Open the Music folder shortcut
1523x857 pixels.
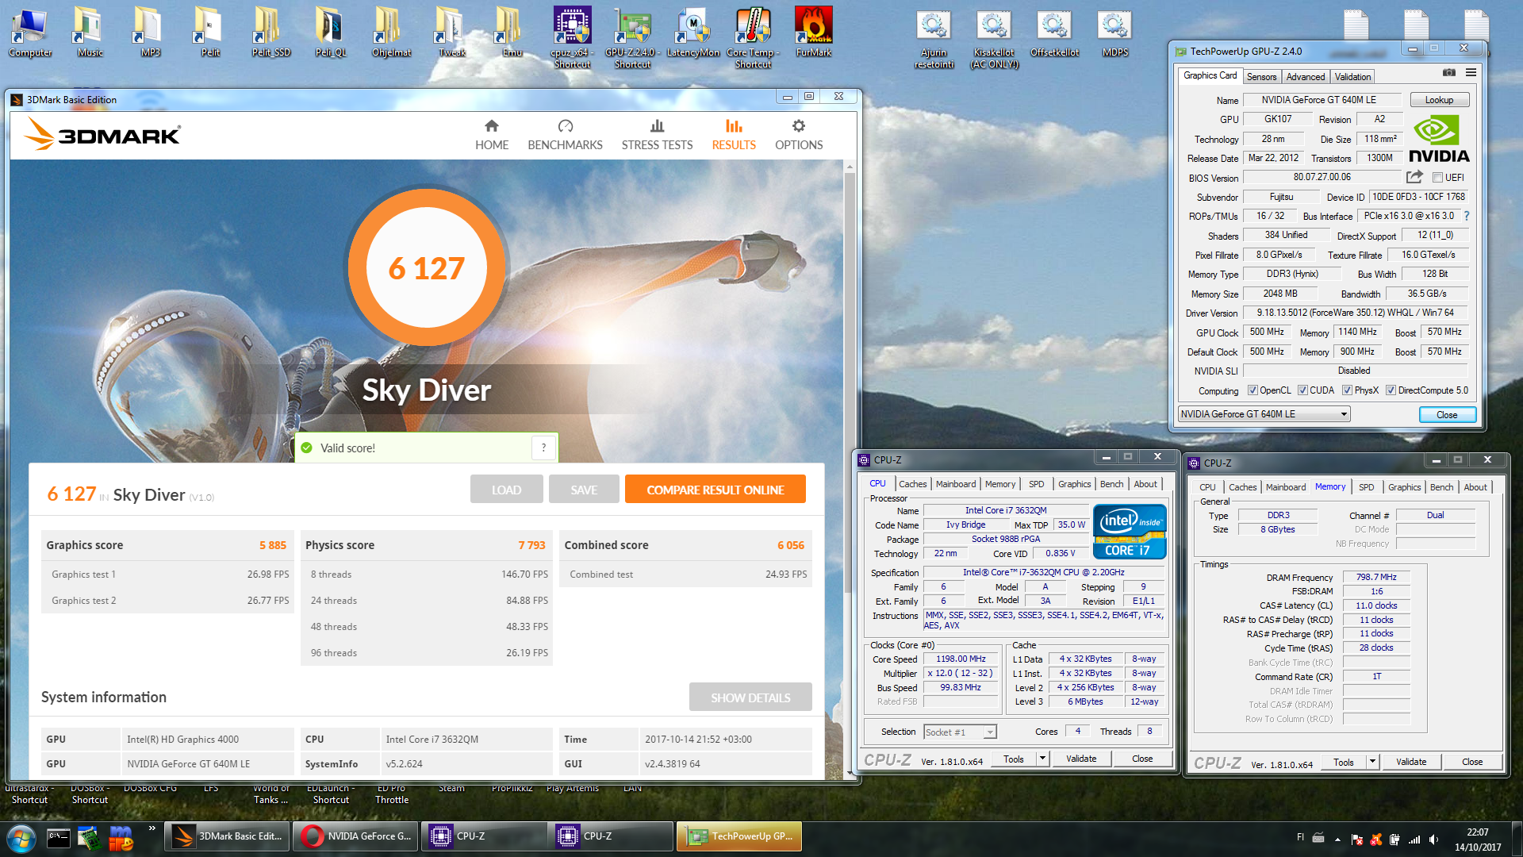[x=90, y=32]
